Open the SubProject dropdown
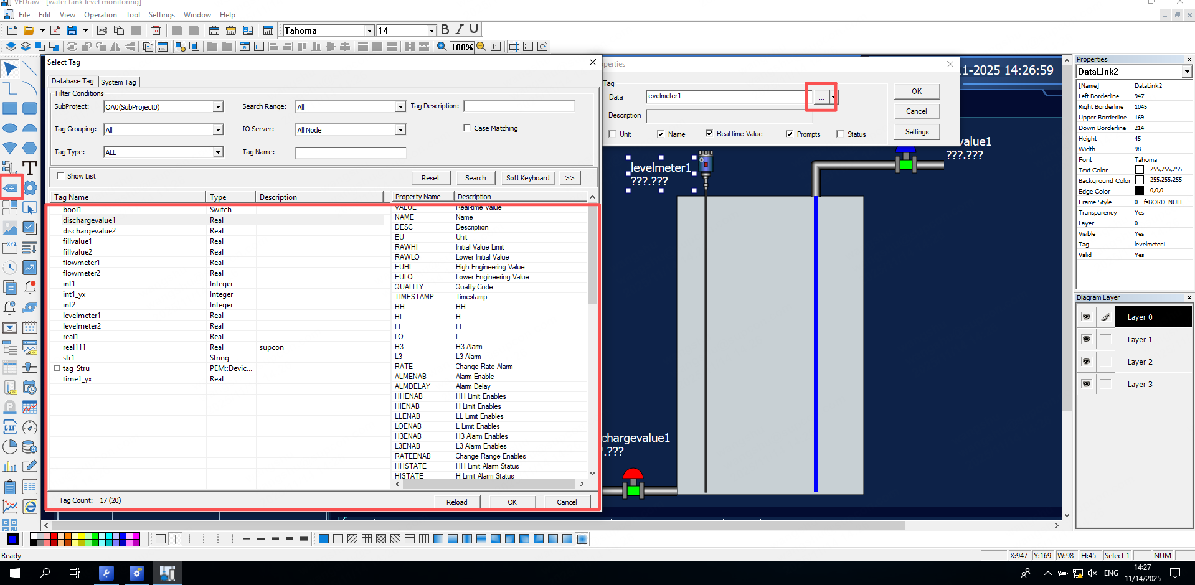 coord(218,107)
